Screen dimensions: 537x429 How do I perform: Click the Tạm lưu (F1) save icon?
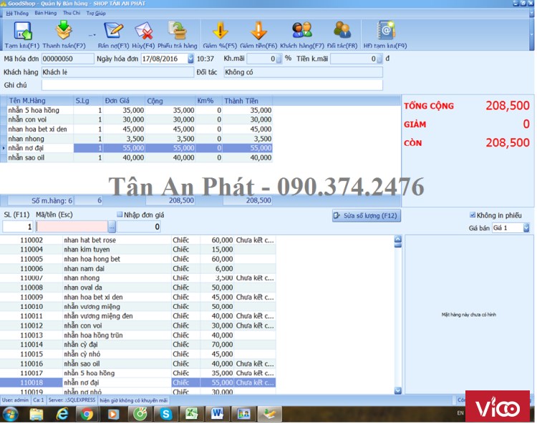click(x=23, y=31)
